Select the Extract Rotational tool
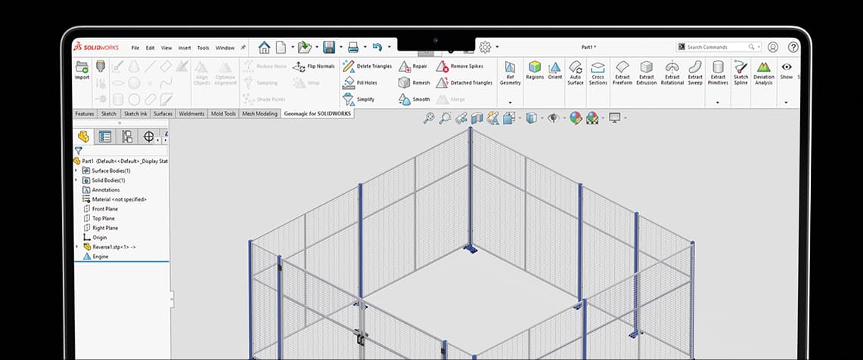The image size is (863, 360). (x=672, y=73)
